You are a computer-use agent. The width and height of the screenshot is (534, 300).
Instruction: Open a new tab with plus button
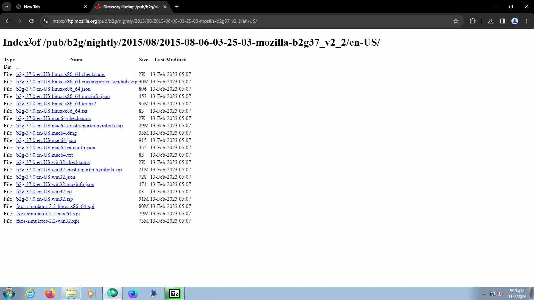pyautogui.click(x=177, y=7)
